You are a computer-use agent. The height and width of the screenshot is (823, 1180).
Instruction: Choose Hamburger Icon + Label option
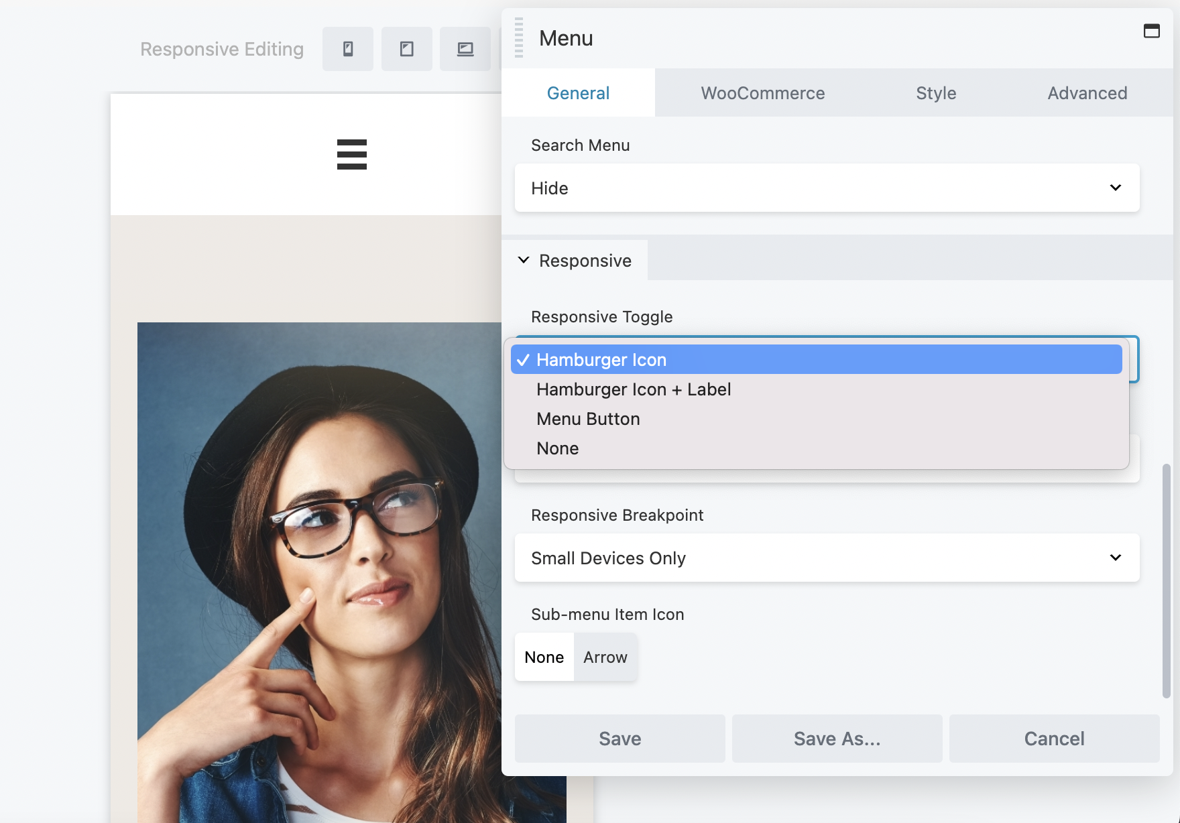pyautogui.click(x=633, y=389)
